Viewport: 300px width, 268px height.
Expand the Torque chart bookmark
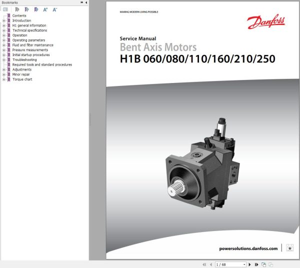point(4,79)
